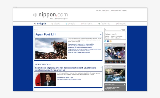160x98 pixels.
Task: Open the Lorem ipsum latest report headline
Action: 66,69
